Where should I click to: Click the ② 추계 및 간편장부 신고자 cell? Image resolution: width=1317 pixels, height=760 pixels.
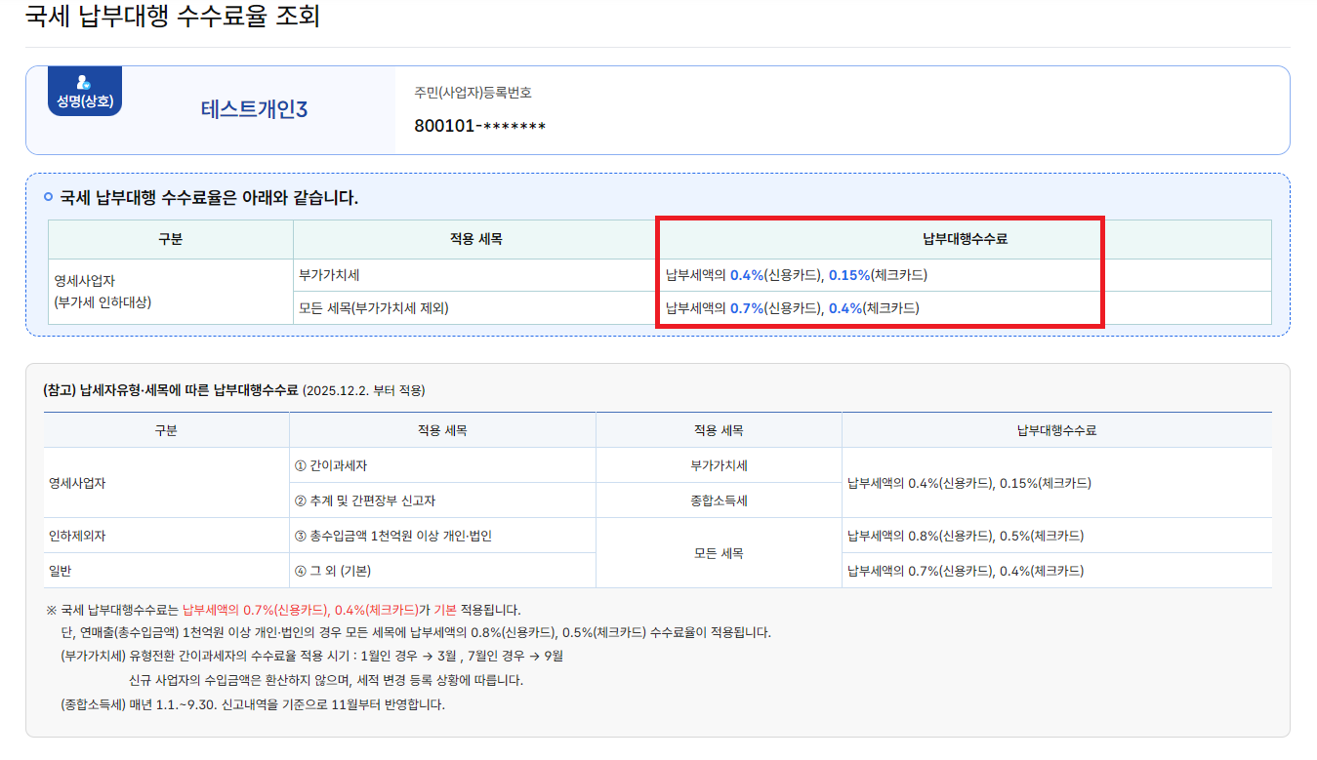(x=442, y=500)
